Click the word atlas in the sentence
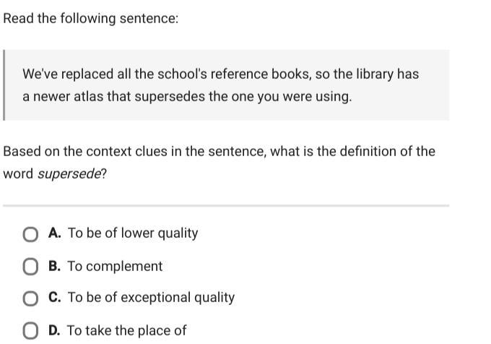This screenshot has height=344, width=491. coord(89,97)
